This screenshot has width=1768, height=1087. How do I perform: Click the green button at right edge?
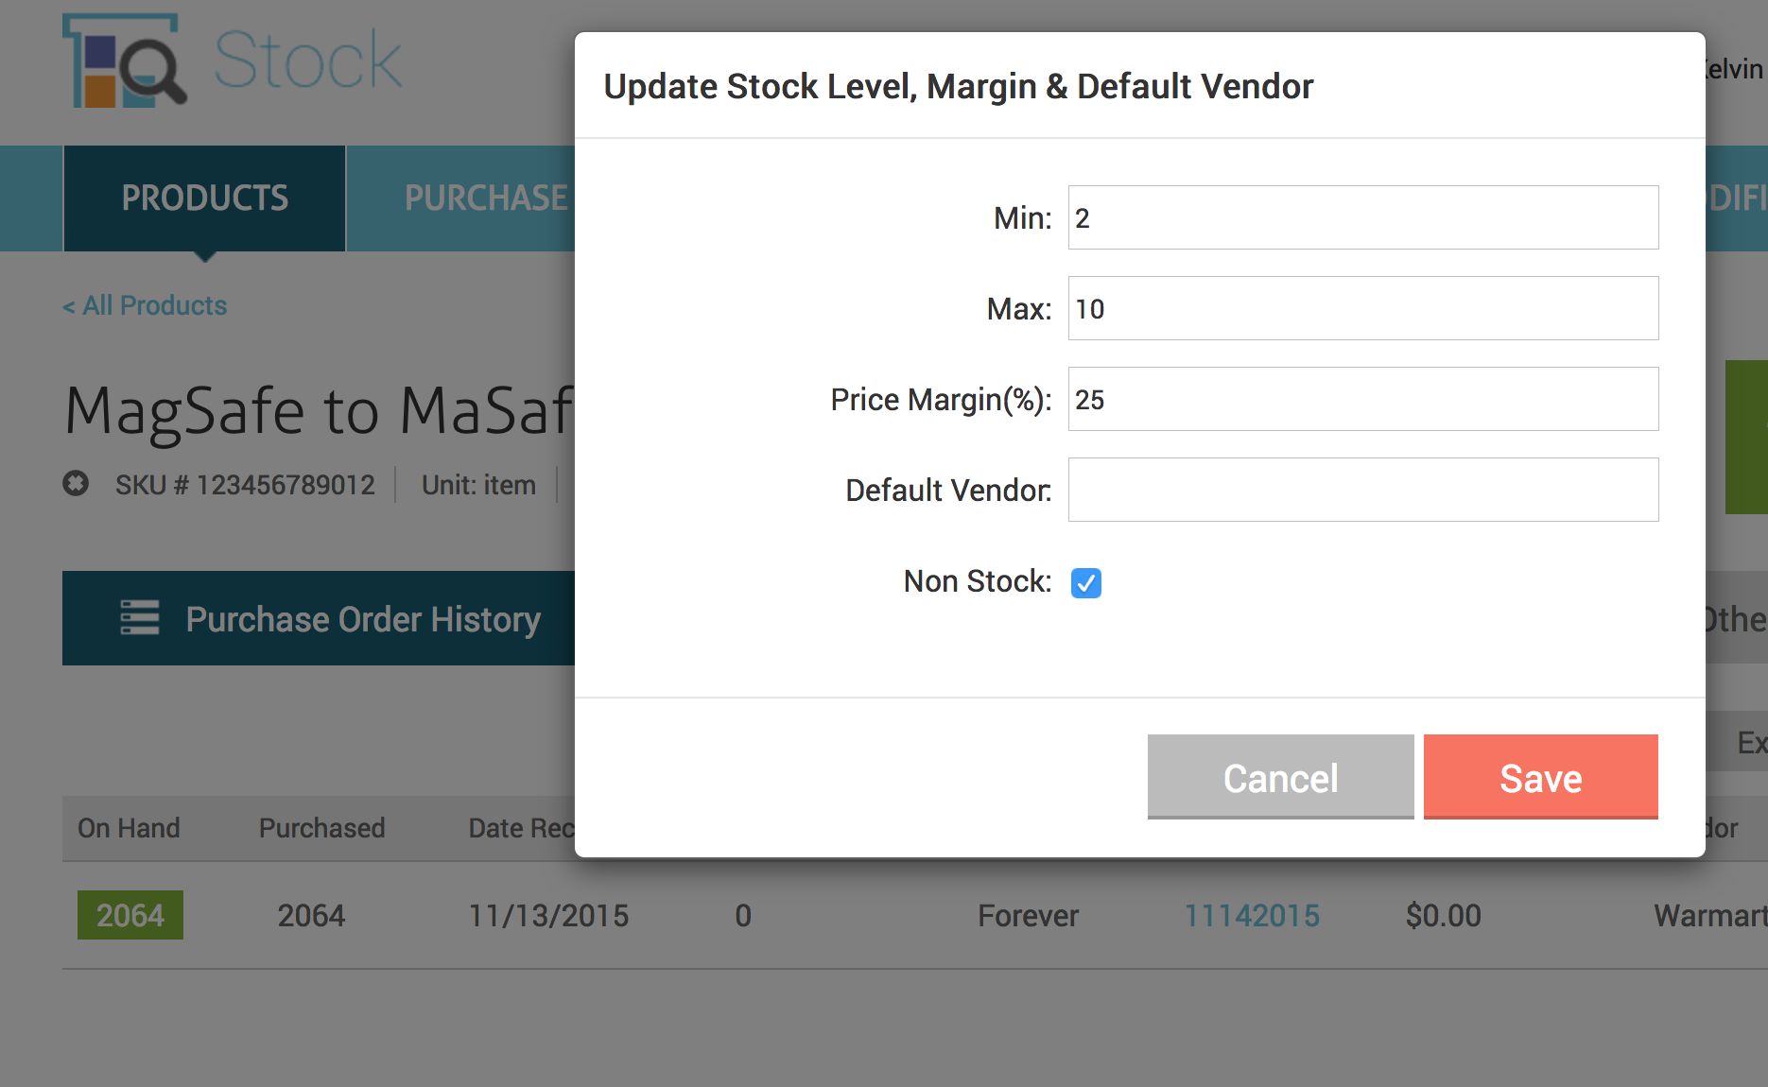1746,437
